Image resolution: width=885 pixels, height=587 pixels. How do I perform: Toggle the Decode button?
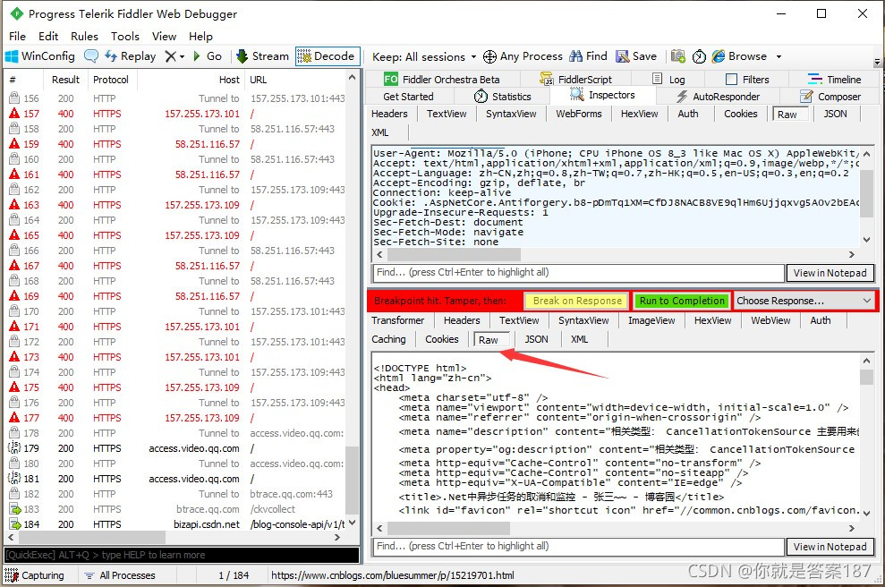[x=327, y=56]
